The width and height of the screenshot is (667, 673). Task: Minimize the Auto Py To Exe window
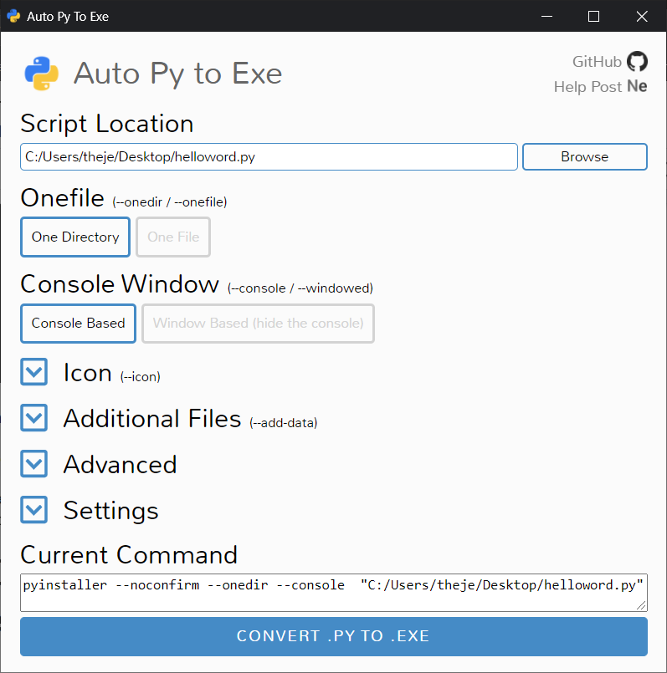coord(546,17)
